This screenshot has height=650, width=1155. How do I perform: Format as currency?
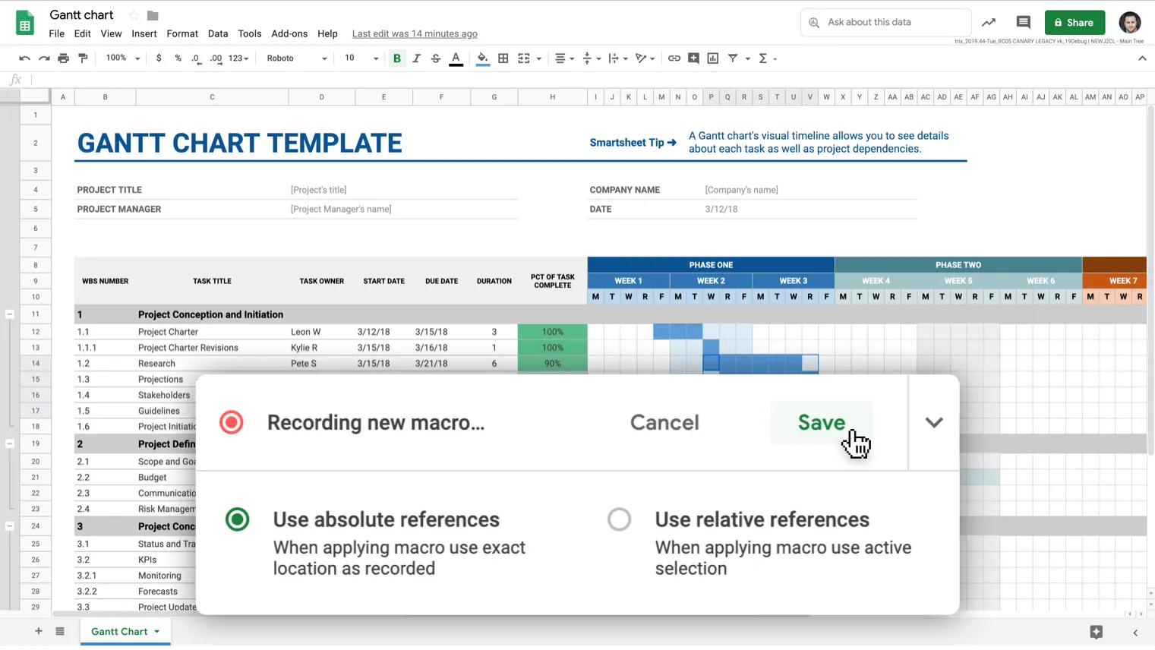point(159,58)
